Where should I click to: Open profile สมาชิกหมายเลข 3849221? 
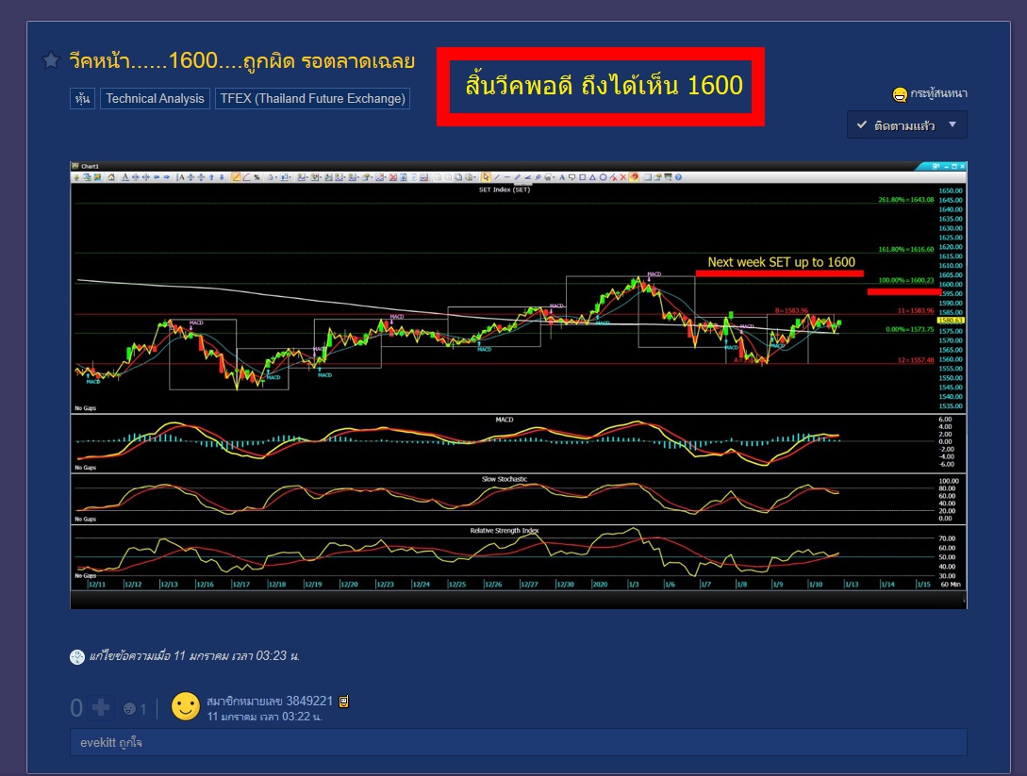pyautogui.click(x=270, y=701)
